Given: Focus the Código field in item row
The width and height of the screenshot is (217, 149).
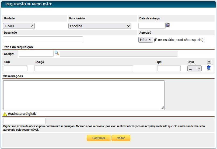Looking at the screenshot, I should click(84, 68).
